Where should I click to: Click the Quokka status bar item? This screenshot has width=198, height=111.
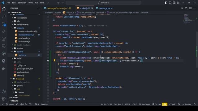point(44,104)
